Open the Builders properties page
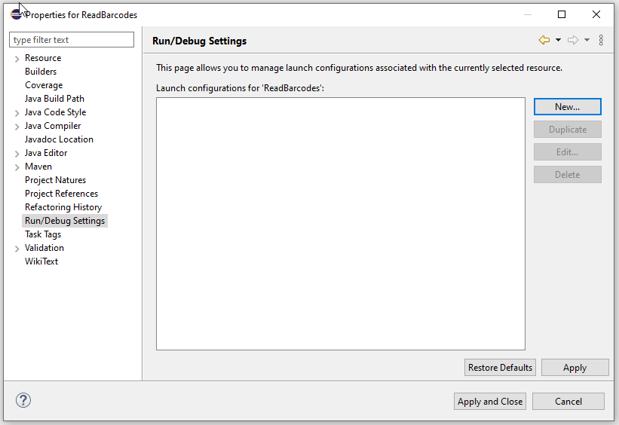Image resolution: width=619 pixels, height=425 pixels. point(41,72)
